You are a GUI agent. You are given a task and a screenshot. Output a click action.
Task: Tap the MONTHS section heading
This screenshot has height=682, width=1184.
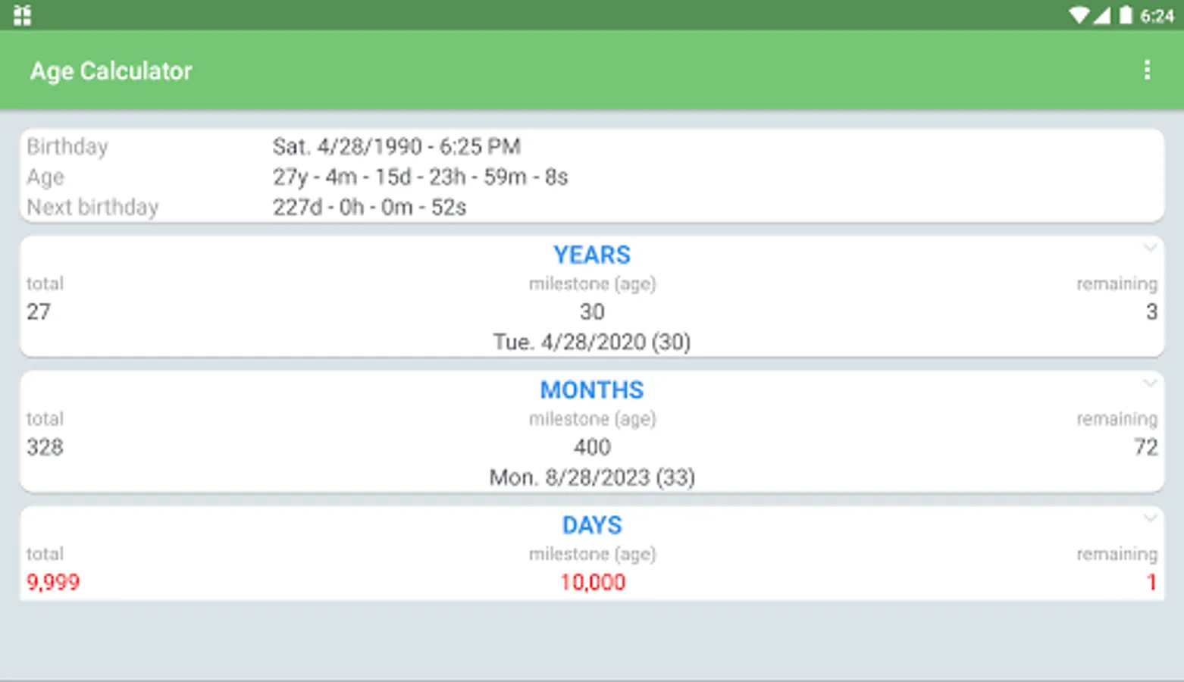pos(591,390)
